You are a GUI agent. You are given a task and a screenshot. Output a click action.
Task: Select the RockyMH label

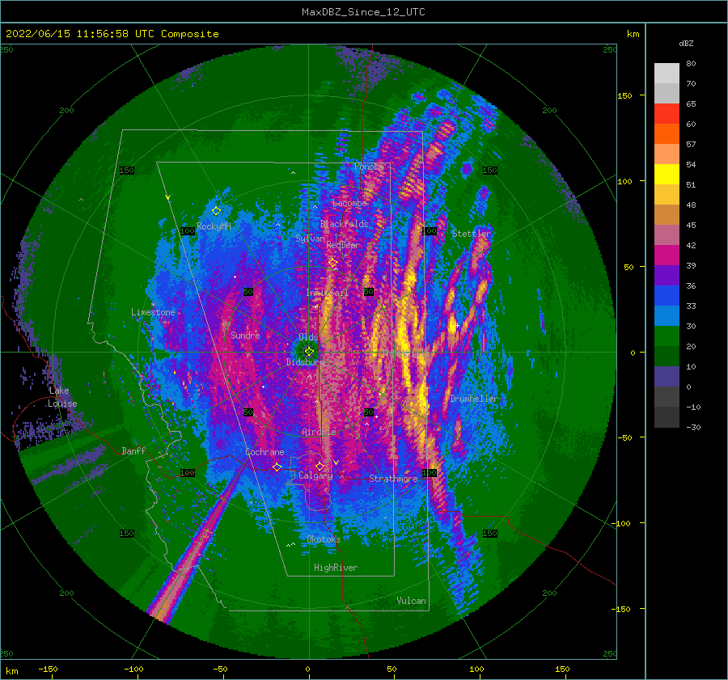click(x=214, y=226)
